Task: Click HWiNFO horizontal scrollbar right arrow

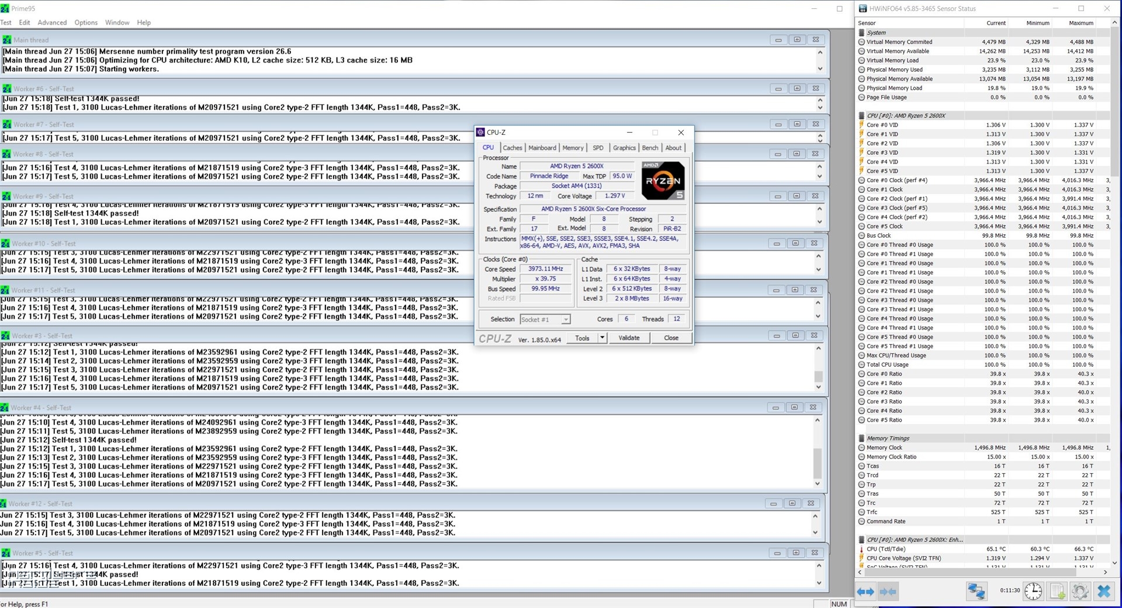Action: (x=1105, y=572)
